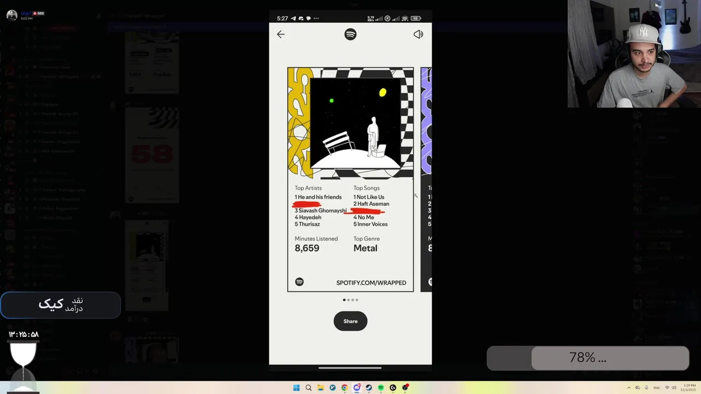
Task: Click song '2 Haft Aseman'
Action: tap(371, 204)
